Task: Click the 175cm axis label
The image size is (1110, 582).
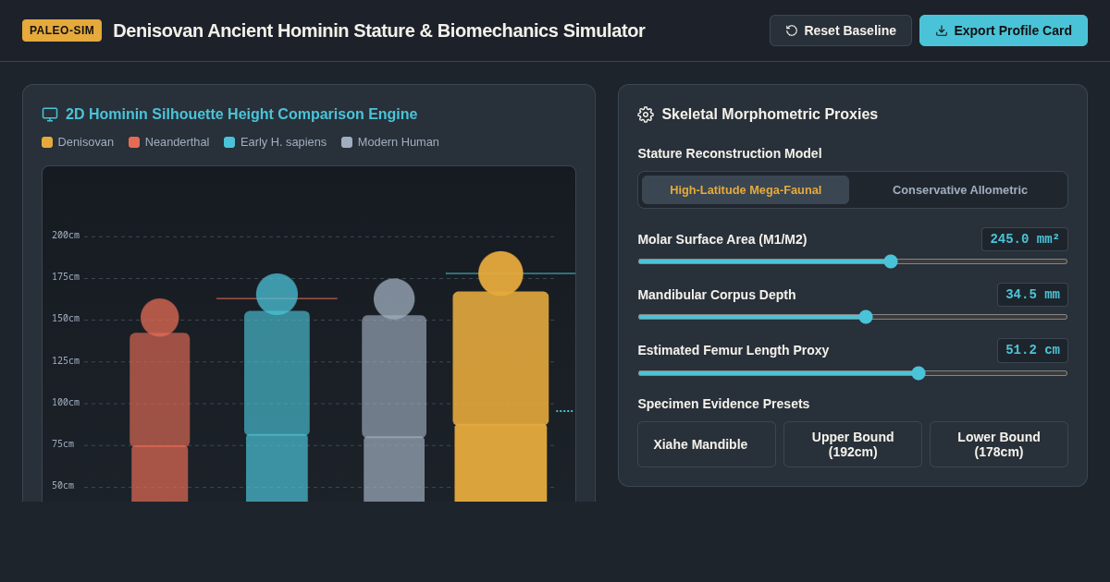Action: 66,277
